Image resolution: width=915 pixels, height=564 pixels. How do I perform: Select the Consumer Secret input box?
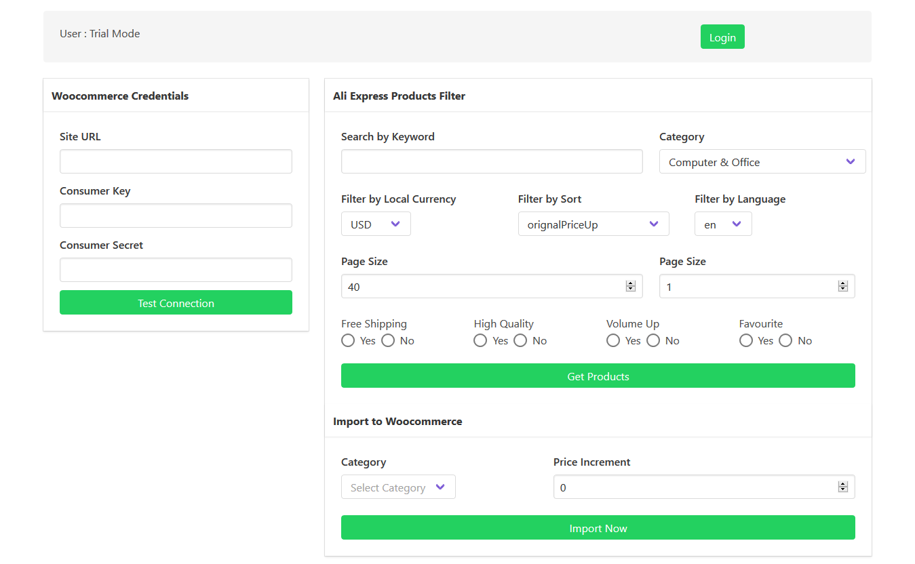[x=176, y=270]
